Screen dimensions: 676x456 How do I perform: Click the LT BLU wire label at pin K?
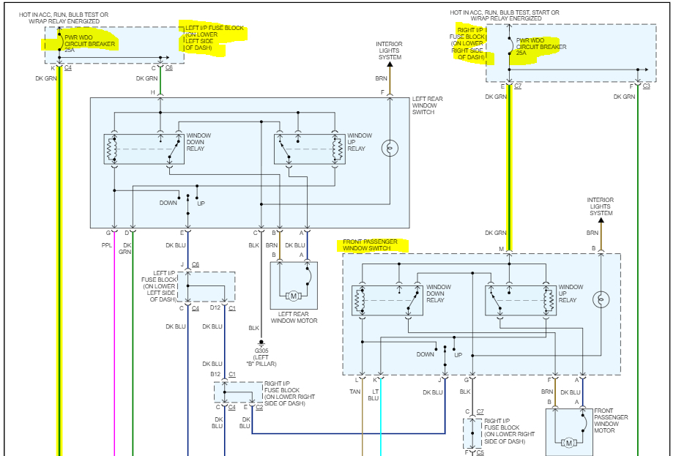pos(374,395)
